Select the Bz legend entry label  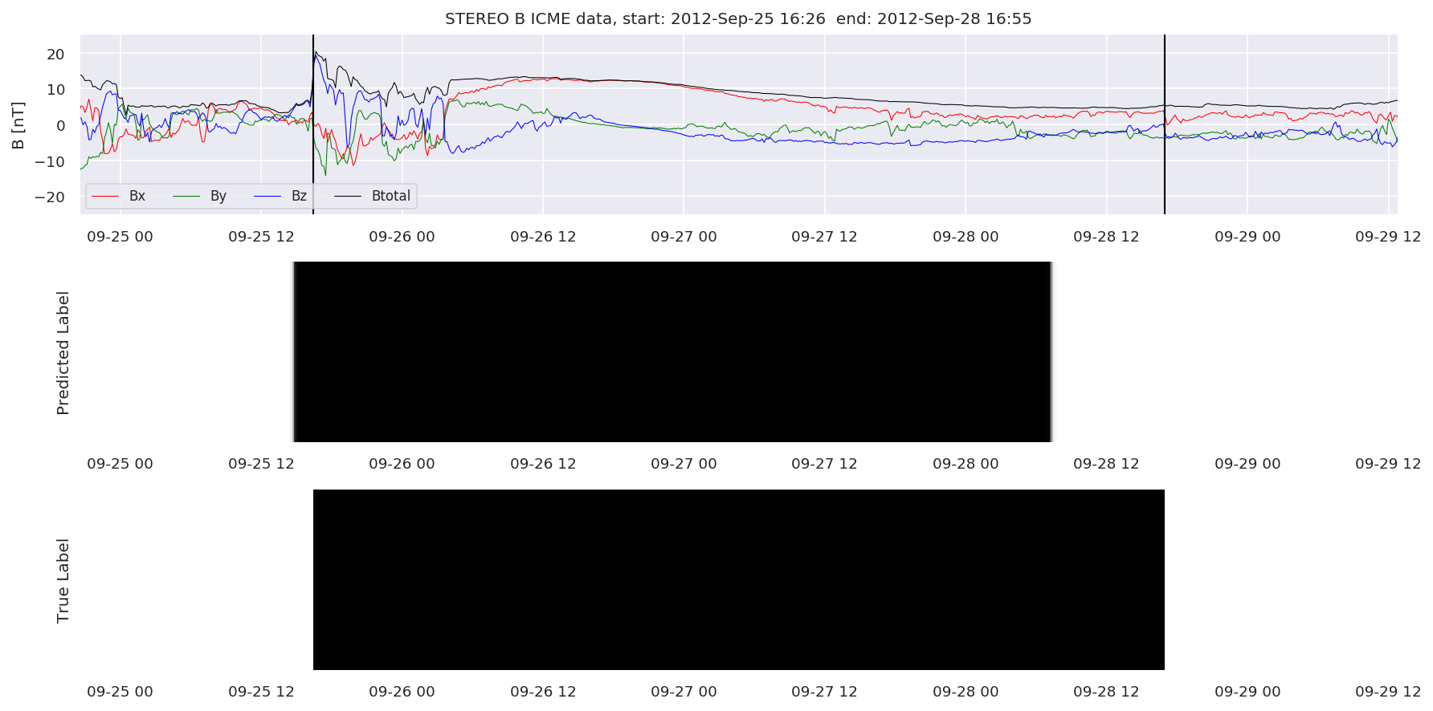click(x=299, y=196)
